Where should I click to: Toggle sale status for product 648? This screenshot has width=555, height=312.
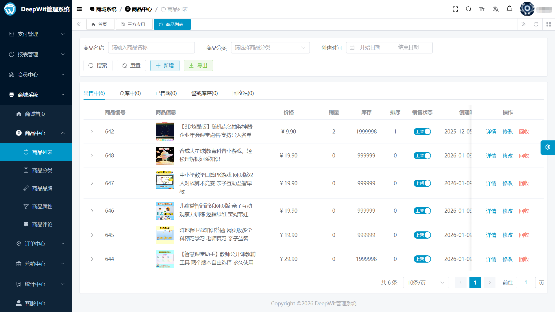coord(422,155)
